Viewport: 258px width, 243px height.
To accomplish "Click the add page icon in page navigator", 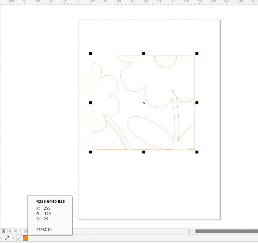I will click(3, 231).
